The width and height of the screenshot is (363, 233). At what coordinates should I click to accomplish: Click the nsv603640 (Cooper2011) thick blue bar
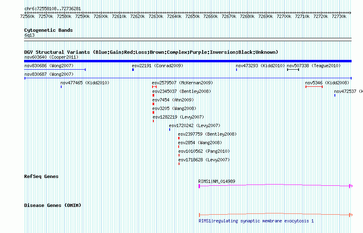(188, 61)
